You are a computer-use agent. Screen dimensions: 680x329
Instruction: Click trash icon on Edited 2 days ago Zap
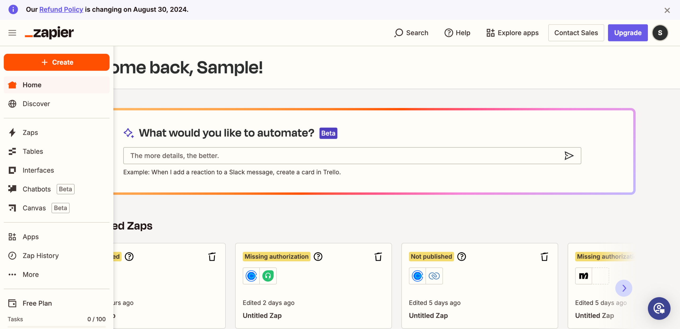378,257
